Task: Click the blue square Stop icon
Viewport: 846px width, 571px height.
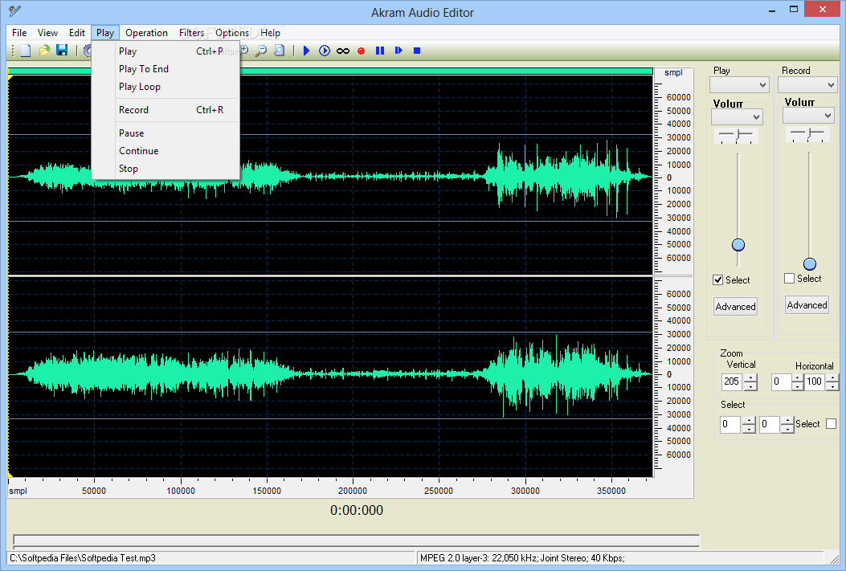Action: pyautogui.click(x=416, y=51)
